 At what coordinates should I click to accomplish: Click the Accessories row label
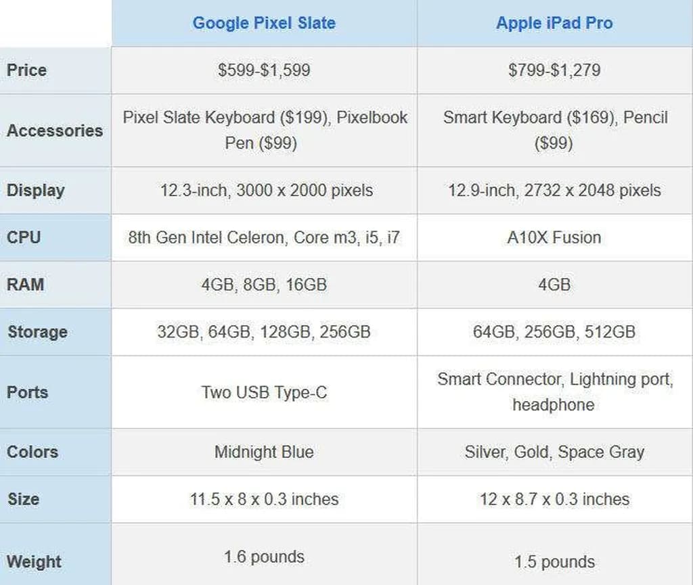pos(55,131)
